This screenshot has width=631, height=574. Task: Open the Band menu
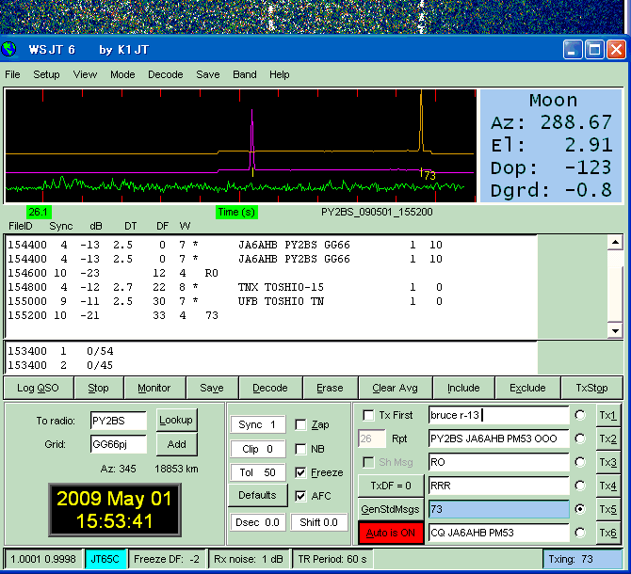coord(245,74)
